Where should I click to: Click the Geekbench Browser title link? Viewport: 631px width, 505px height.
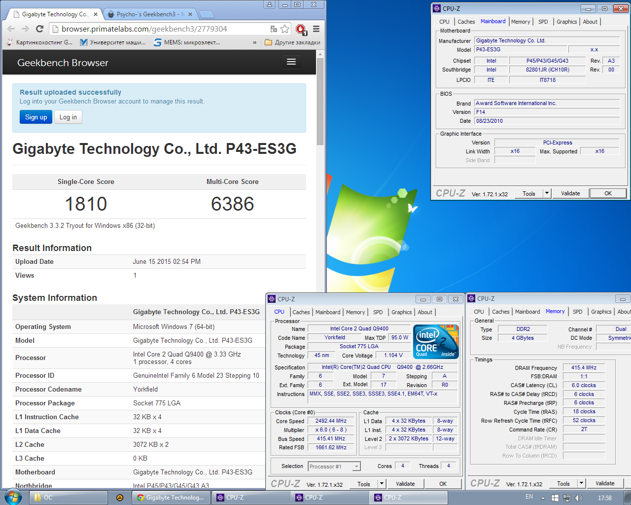[63, 63]
